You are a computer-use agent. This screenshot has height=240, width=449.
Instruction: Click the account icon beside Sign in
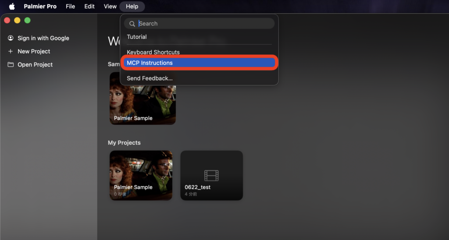11,38
